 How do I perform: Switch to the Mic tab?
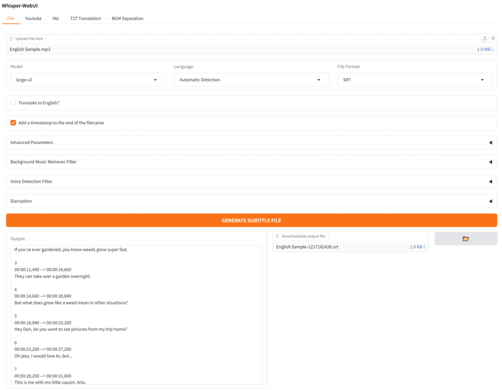coord(56,19)
